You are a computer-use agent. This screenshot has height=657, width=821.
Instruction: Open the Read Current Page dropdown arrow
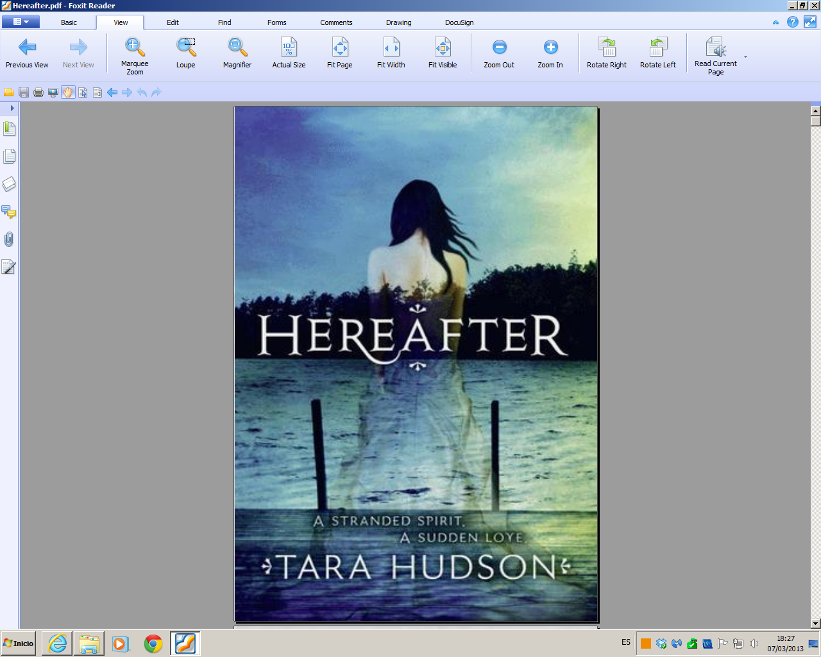pos(745,56)
